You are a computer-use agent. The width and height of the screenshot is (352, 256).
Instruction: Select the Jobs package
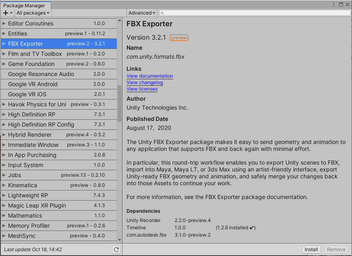[59, 175]
